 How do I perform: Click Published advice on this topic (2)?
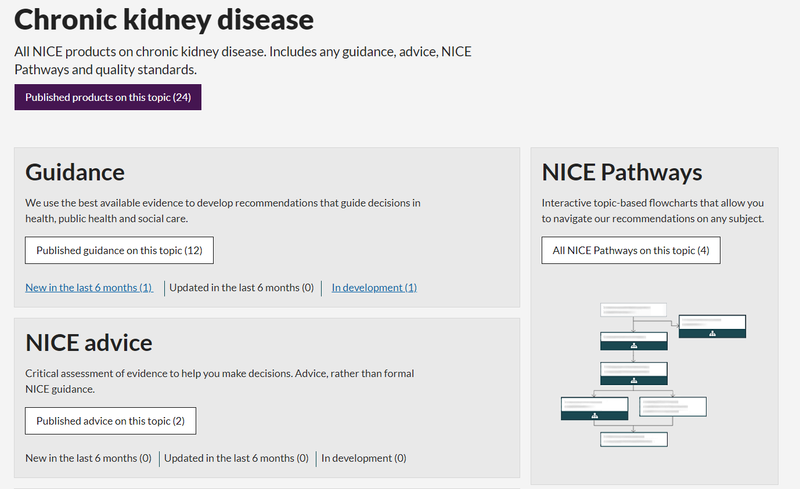pos(110,421)
